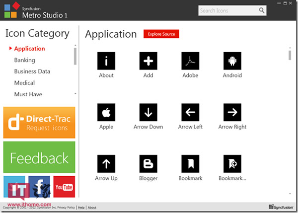Choose the Android robot icon

point(232,61)
